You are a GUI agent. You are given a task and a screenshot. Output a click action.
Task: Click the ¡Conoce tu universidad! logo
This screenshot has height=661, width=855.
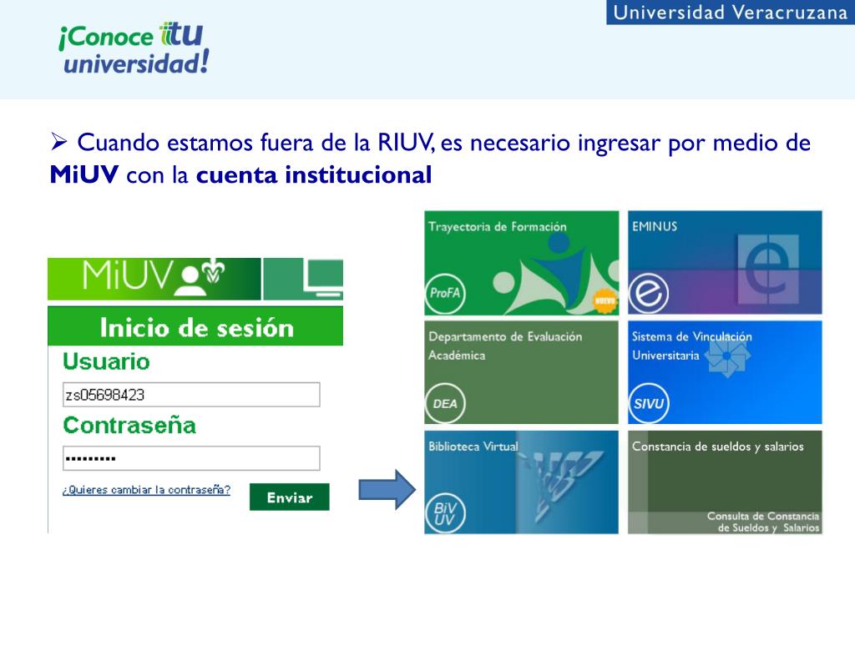pyautogui.click(x=134, y=49)
